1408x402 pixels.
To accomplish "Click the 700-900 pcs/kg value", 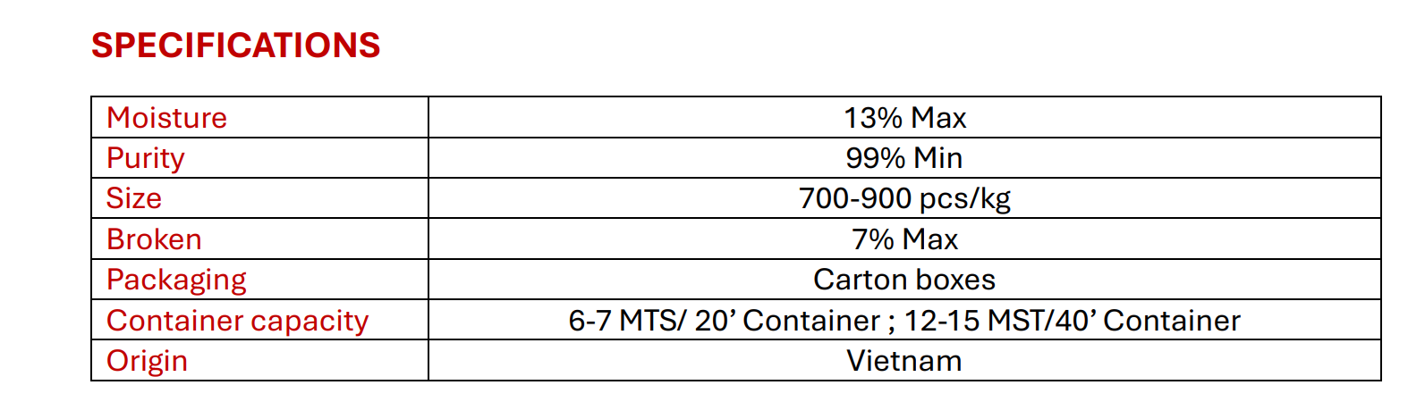I will click(904, 199).
